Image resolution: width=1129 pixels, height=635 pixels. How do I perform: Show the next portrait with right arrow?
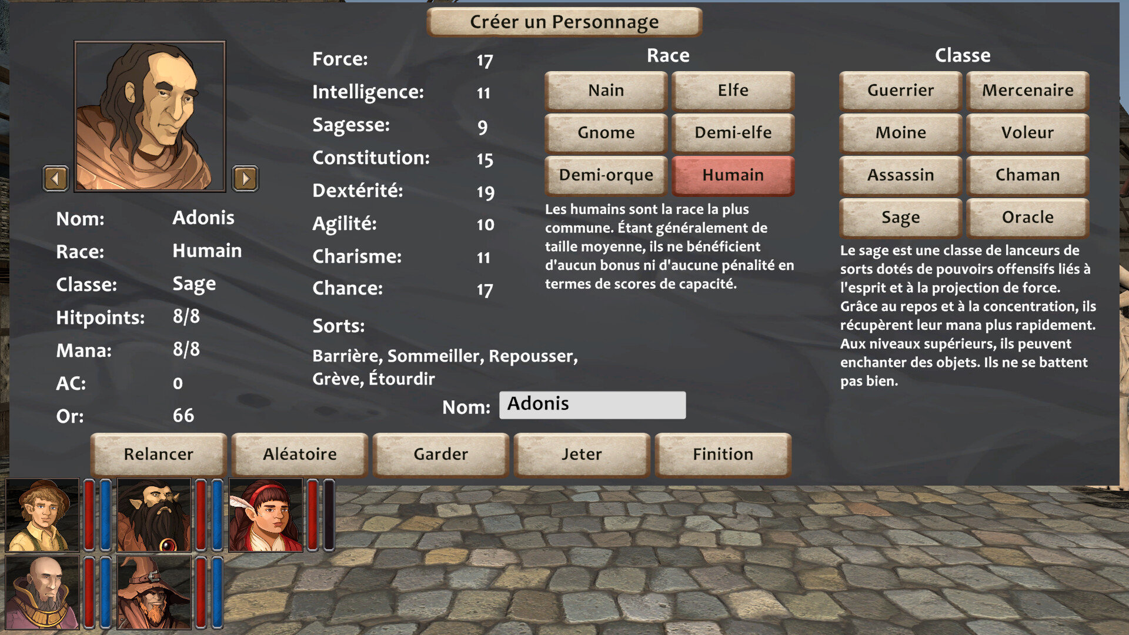click(x=245, y=178)
